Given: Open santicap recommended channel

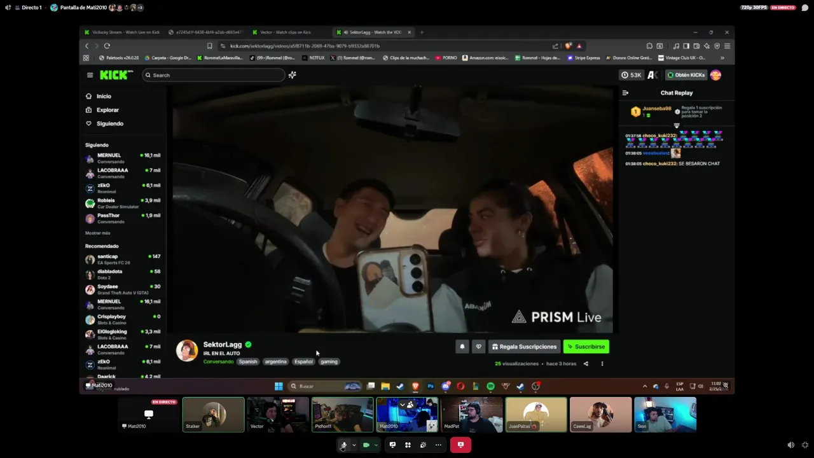Looking at the screenshot, I should (123, 259).
